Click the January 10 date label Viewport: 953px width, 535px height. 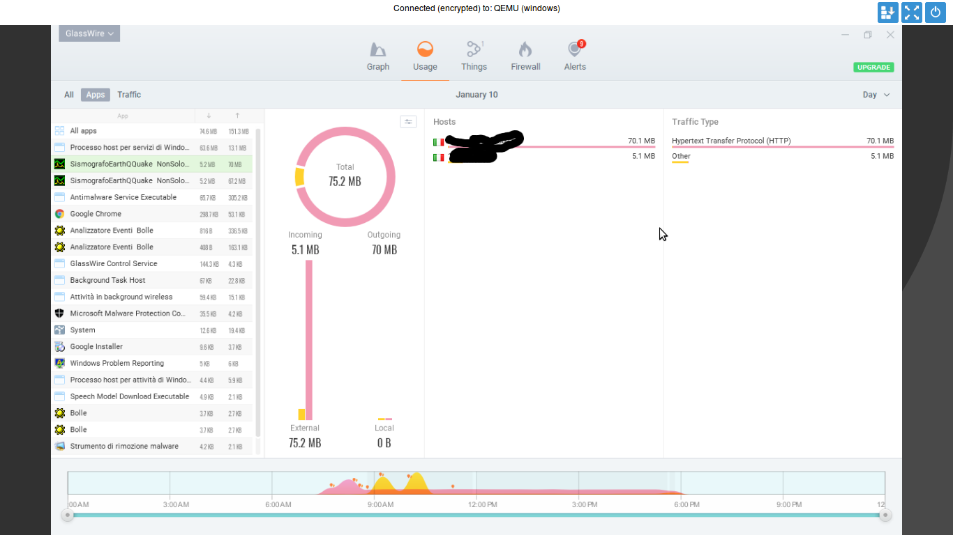476,95
